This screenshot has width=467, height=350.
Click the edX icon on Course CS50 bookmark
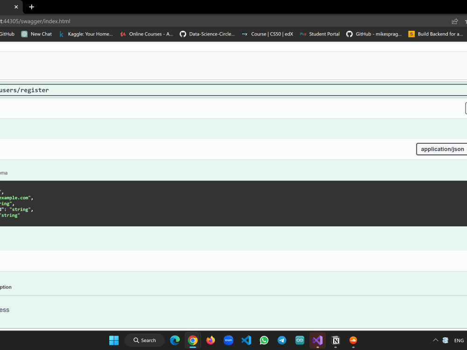(x=245, y=34)
